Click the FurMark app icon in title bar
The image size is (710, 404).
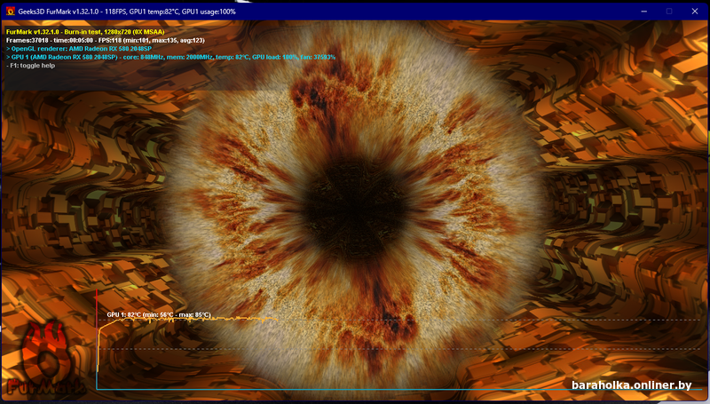coord(11,12)
